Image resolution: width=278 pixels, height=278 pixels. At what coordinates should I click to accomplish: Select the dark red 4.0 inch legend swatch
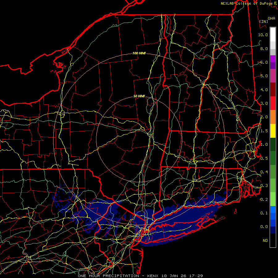point(273,90)
